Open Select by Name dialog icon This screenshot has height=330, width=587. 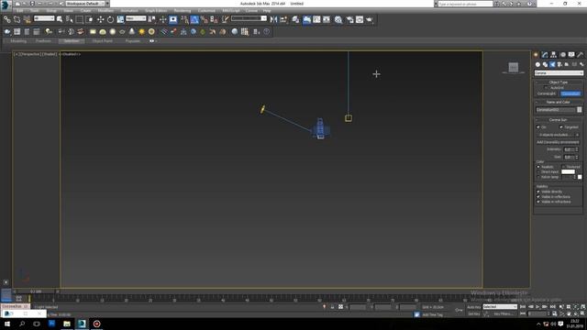click(70, 19)
